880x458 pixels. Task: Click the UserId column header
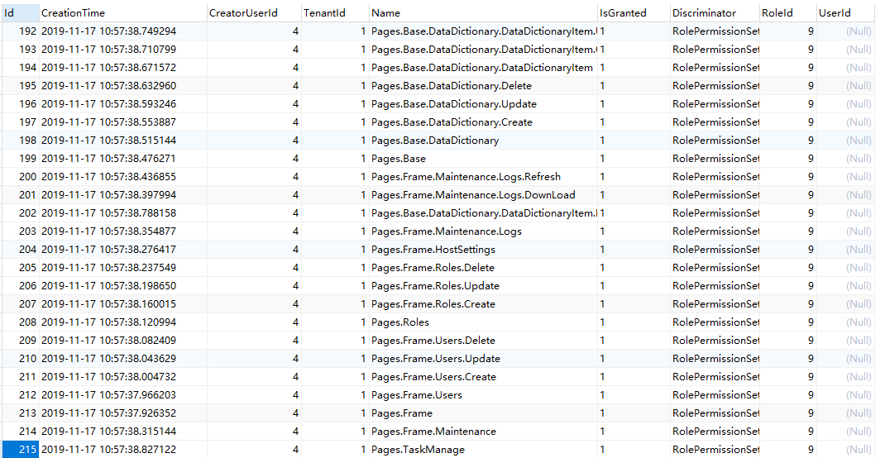pos(846,12)
